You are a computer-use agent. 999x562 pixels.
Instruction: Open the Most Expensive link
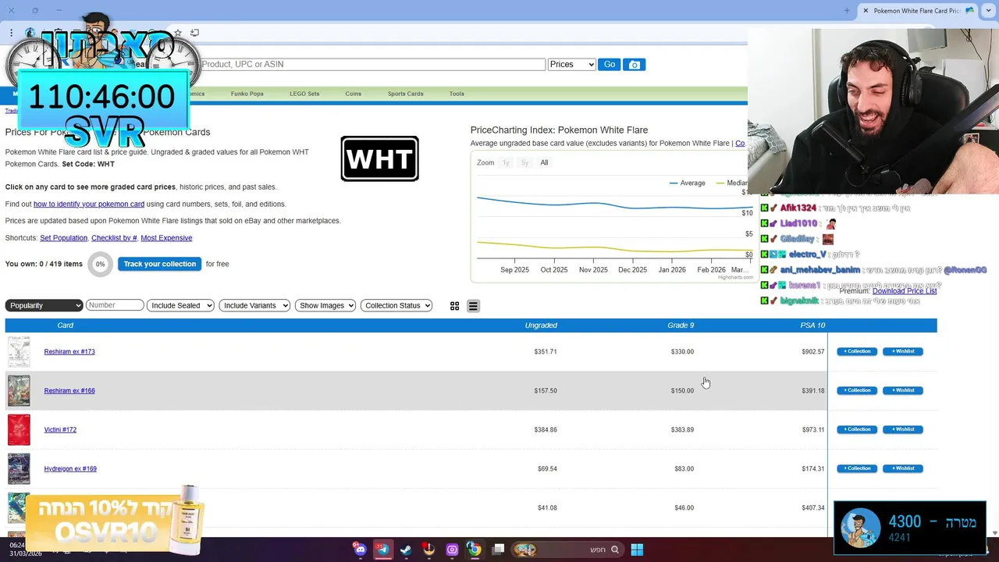[x=166, y=238]
